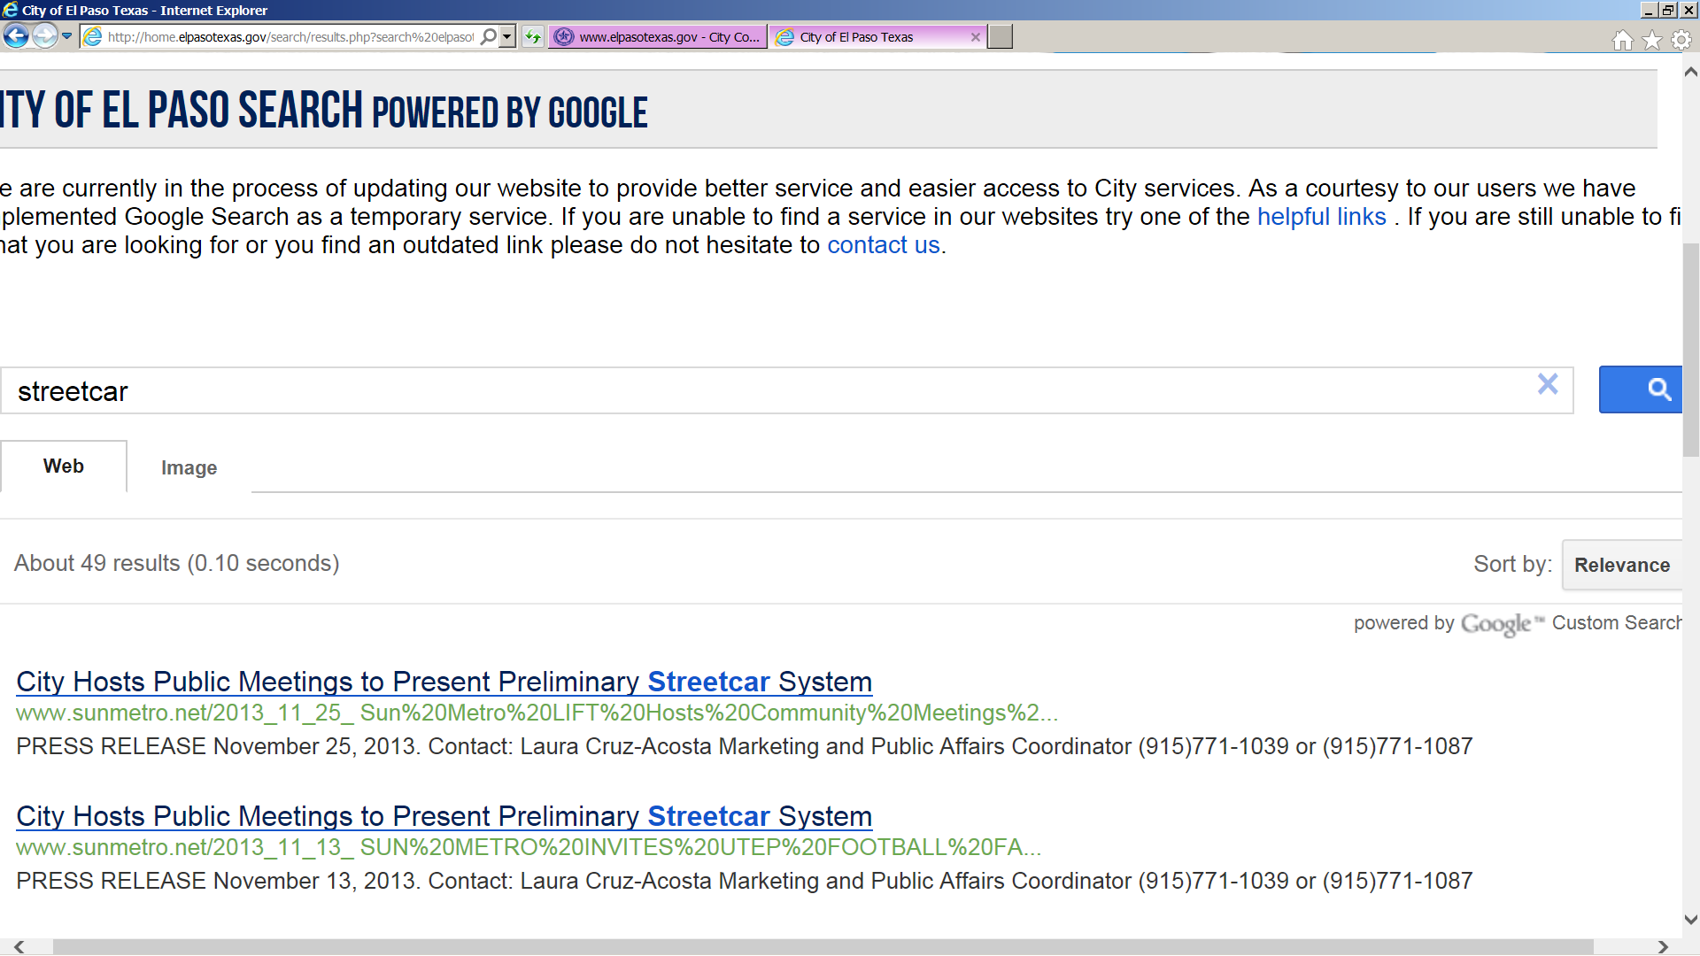Image resolution: width=1700 pixels, height=956 pixels.
Task: Switch to www.elpasotexas.gov City Co... browser tab
Action: (658, 37)
